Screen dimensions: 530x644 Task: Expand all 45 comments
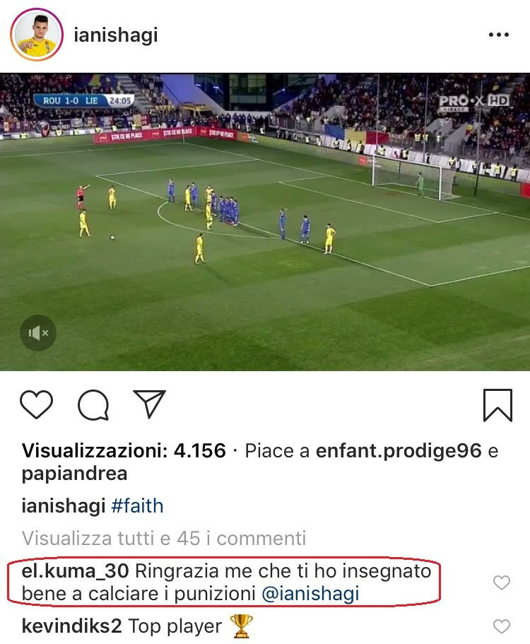(x=164, y=539)
